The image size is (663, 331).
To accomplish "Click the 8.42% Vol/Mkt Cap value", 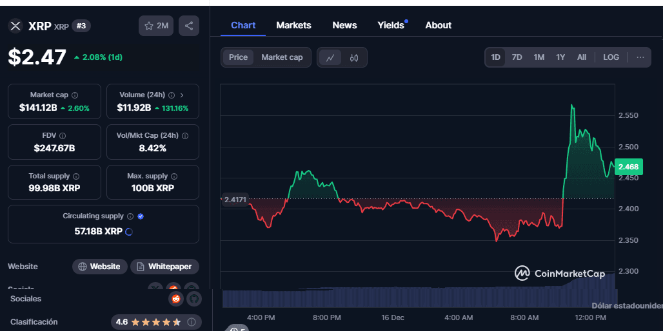I will [153, 148].
